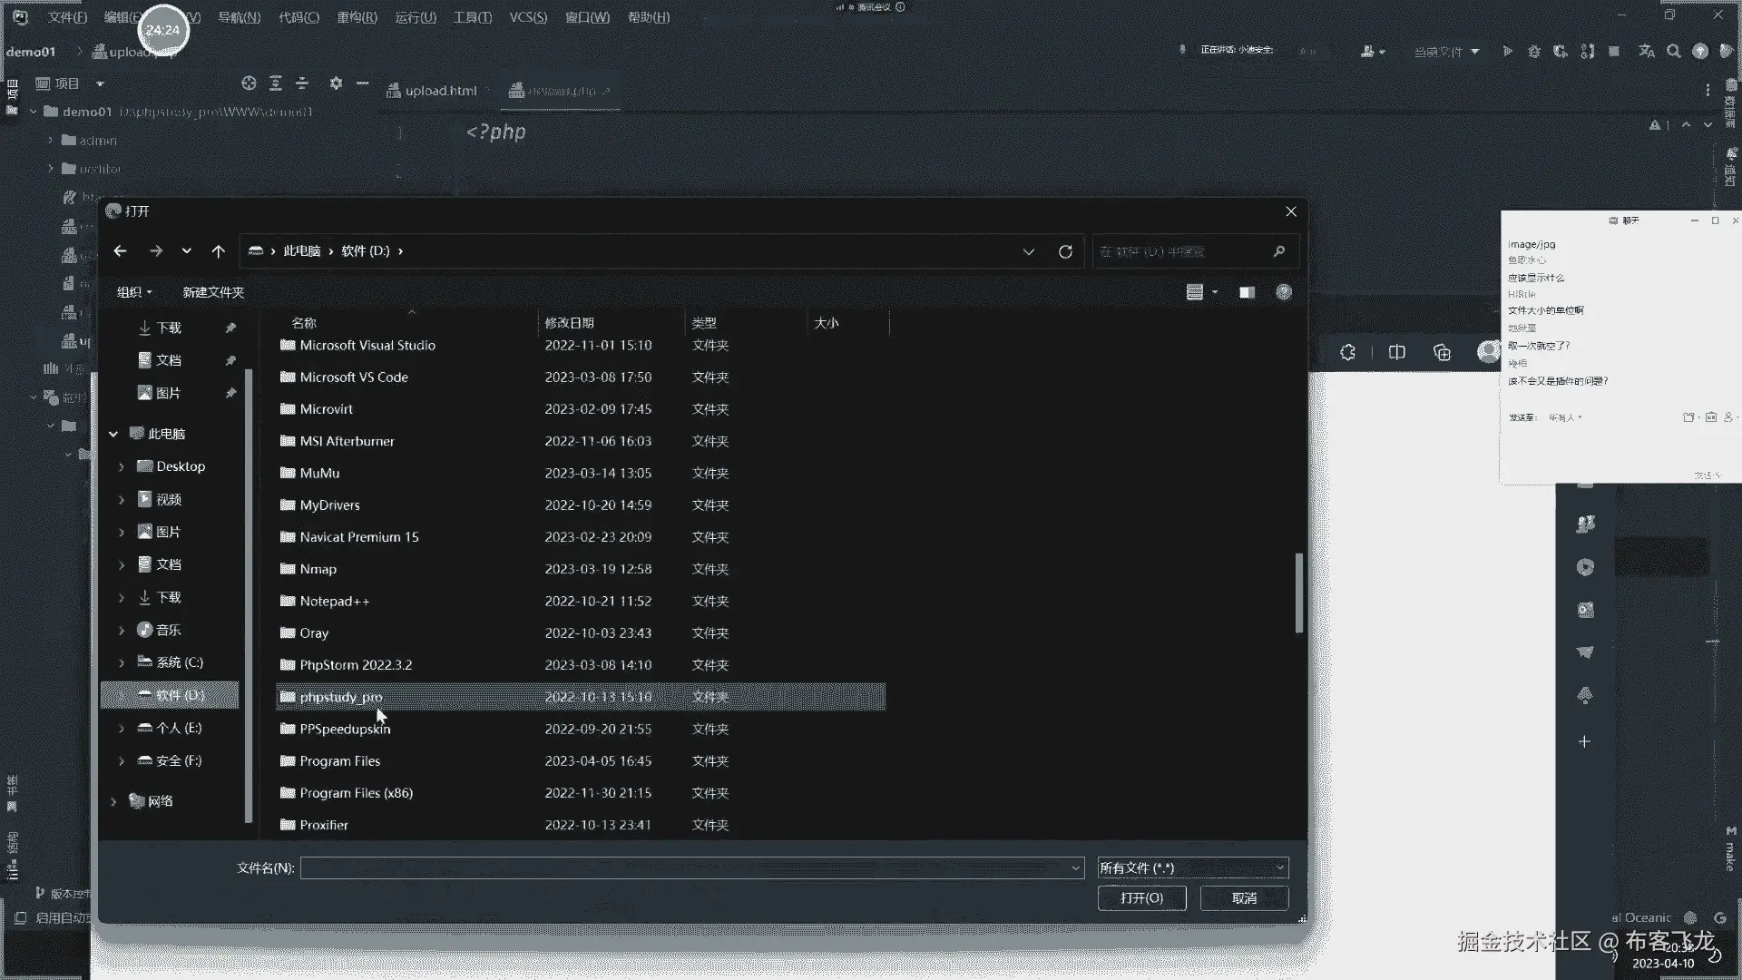This screenshot has height=980, width=1742.
Task: Click the project panel settings gear
Action: click(x=336, y=83)
